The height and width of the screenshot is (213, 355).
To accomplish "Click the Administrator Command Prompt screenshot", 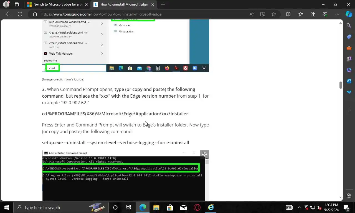I will pyautogui.click(x=125, y=176).
